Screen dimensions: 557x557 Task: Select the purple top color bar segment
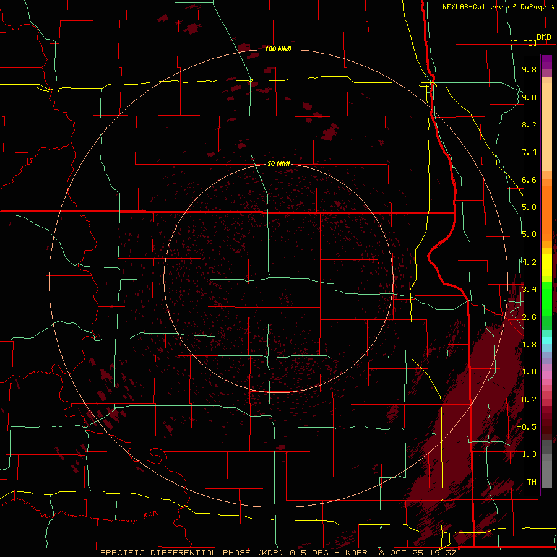click(x=546, y=62)
